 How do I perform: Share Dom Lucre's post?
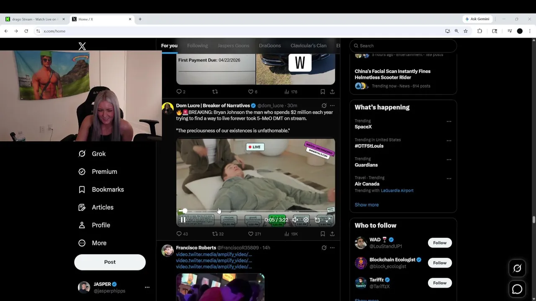point(332,234)
